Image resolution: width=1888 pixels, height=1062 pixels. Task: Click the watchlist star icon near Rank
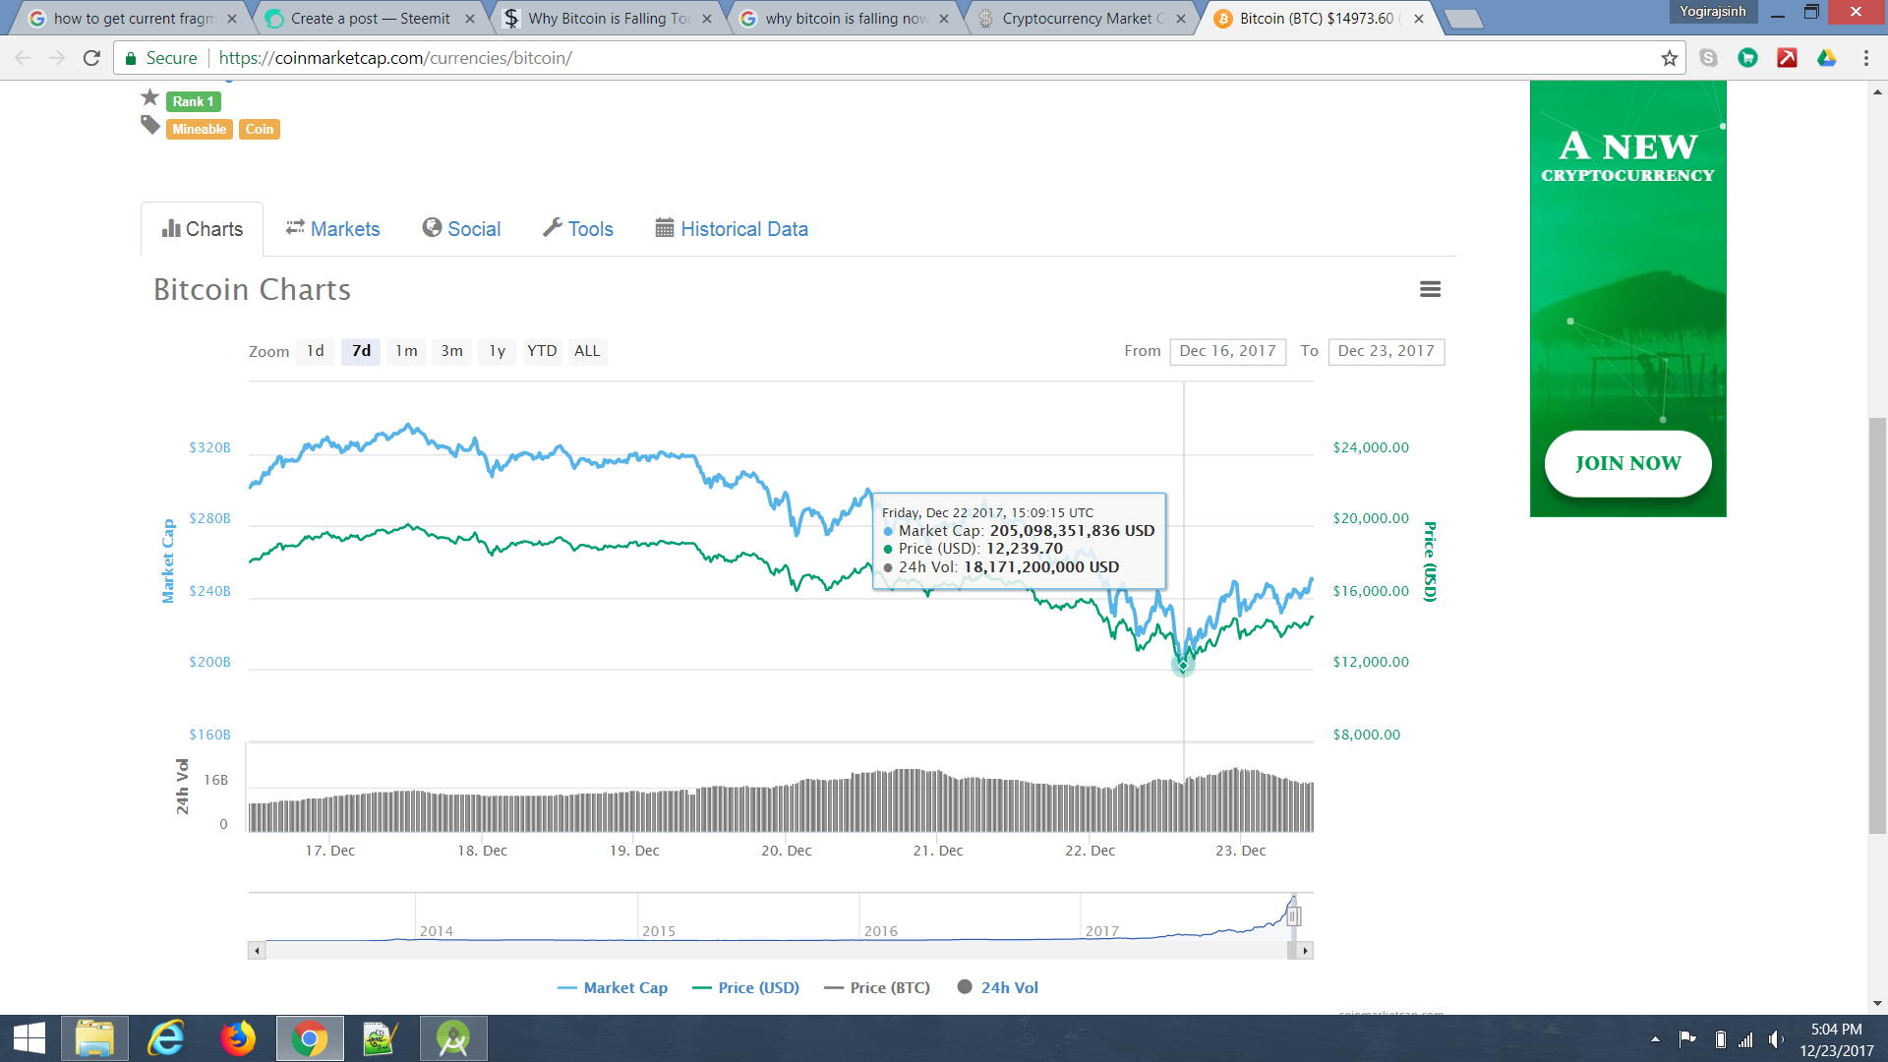pos(149,97)
